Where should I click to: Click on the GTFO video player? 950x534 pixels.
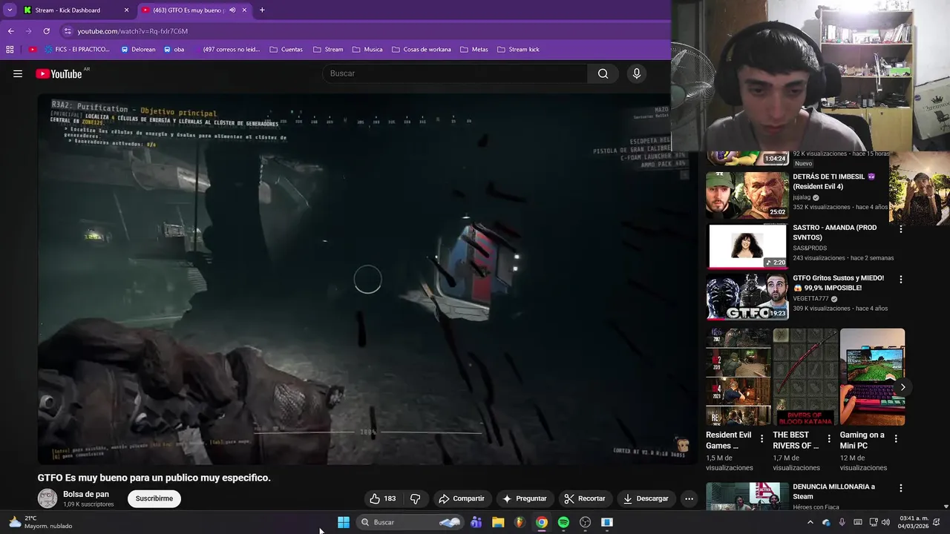point(367,279)
